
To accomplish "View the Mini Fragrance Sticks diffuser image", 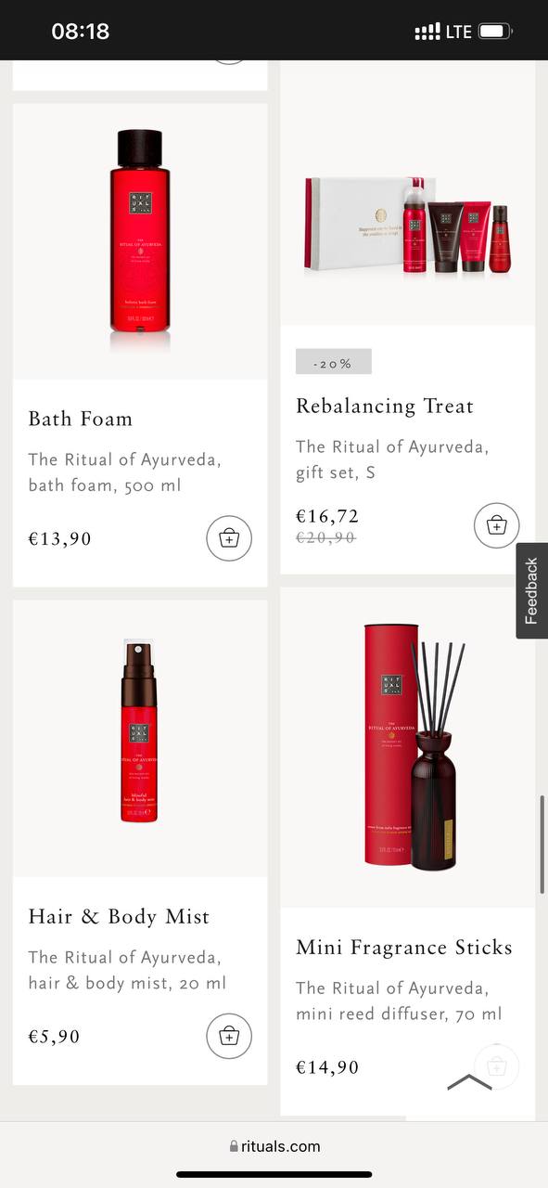I will pos(408,747).
